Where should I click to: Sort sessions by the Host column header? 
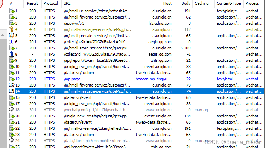pos(153,3)
